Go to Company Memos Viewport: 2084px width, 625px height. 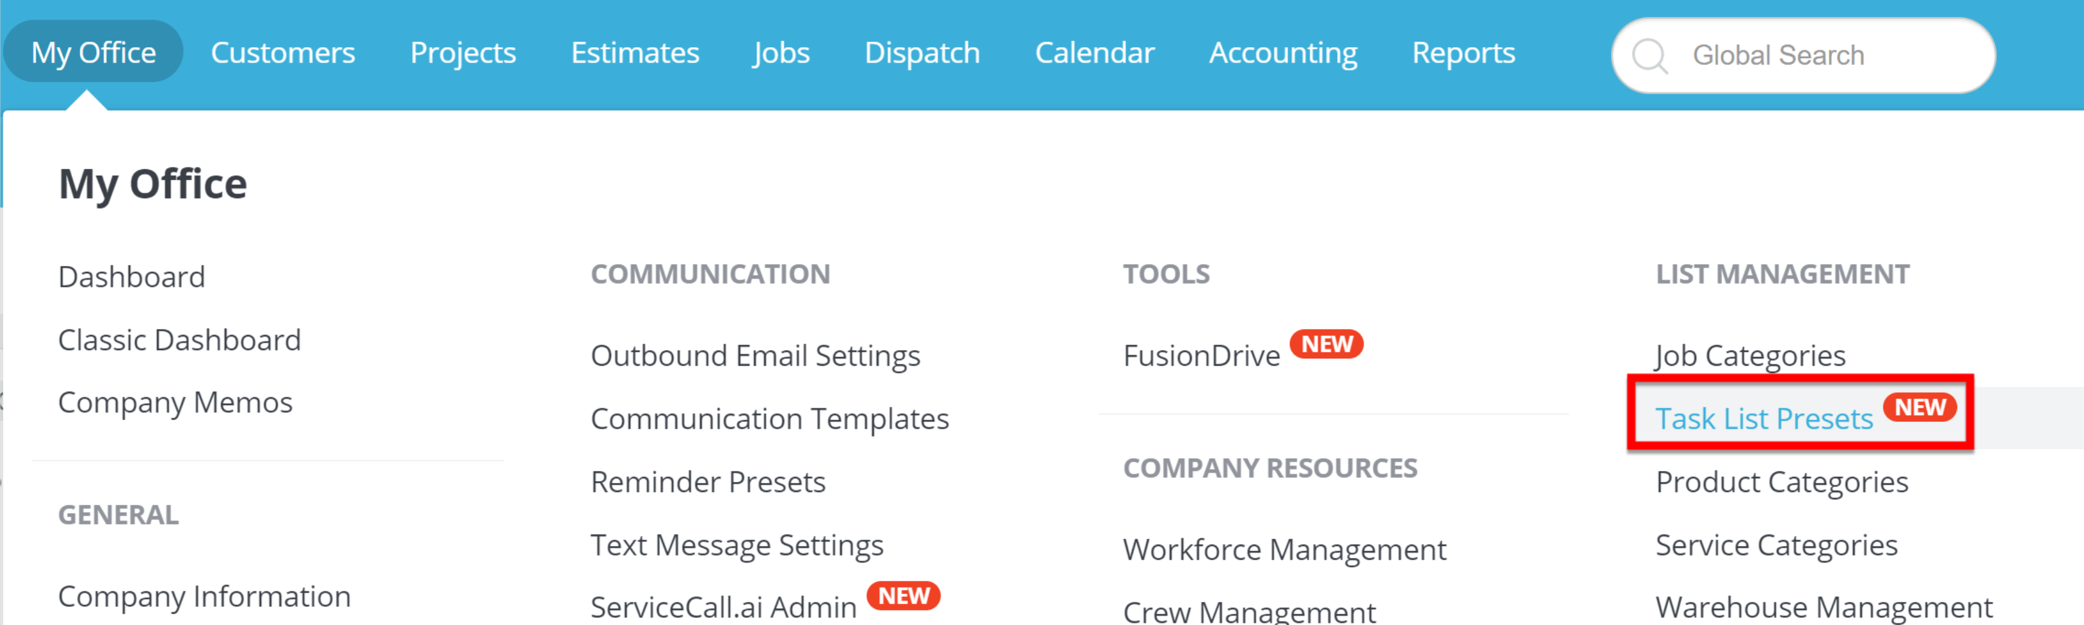[176, 403]
